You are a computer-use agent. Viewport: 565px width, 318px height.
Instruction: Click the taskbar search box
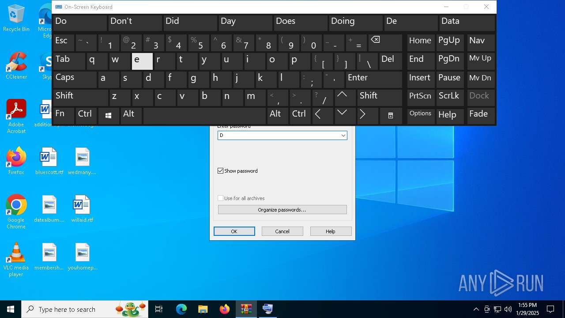(x=85, y=309)
